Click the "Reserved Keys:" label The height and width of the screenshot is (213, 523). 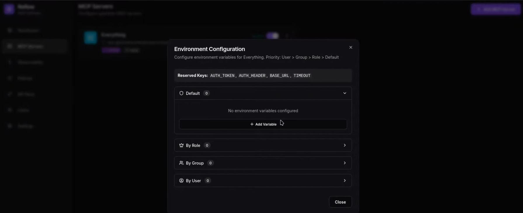[x=193, y=75]
